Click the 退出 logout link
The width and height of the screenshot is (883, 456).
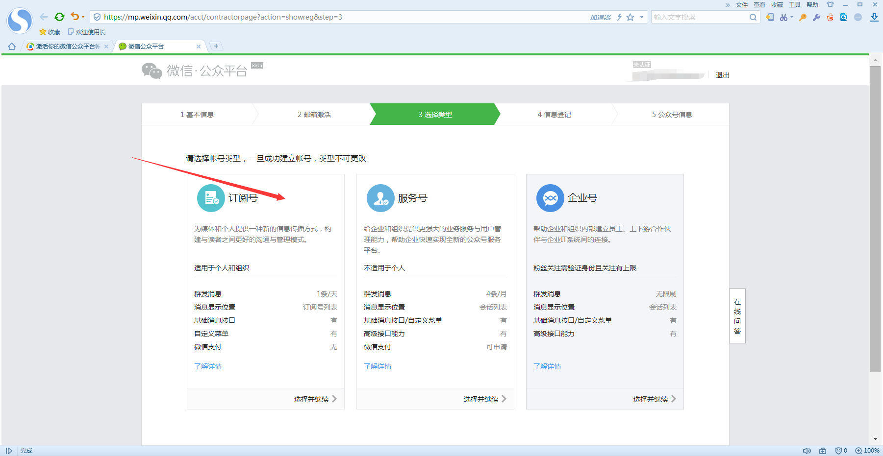[723, 75]
